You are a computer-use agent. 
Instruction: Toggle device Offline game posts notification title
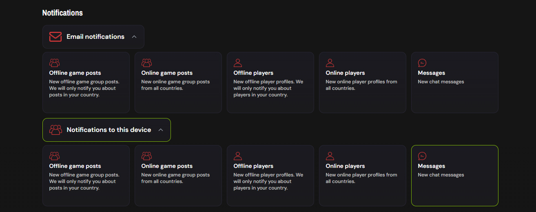(75, 166)
